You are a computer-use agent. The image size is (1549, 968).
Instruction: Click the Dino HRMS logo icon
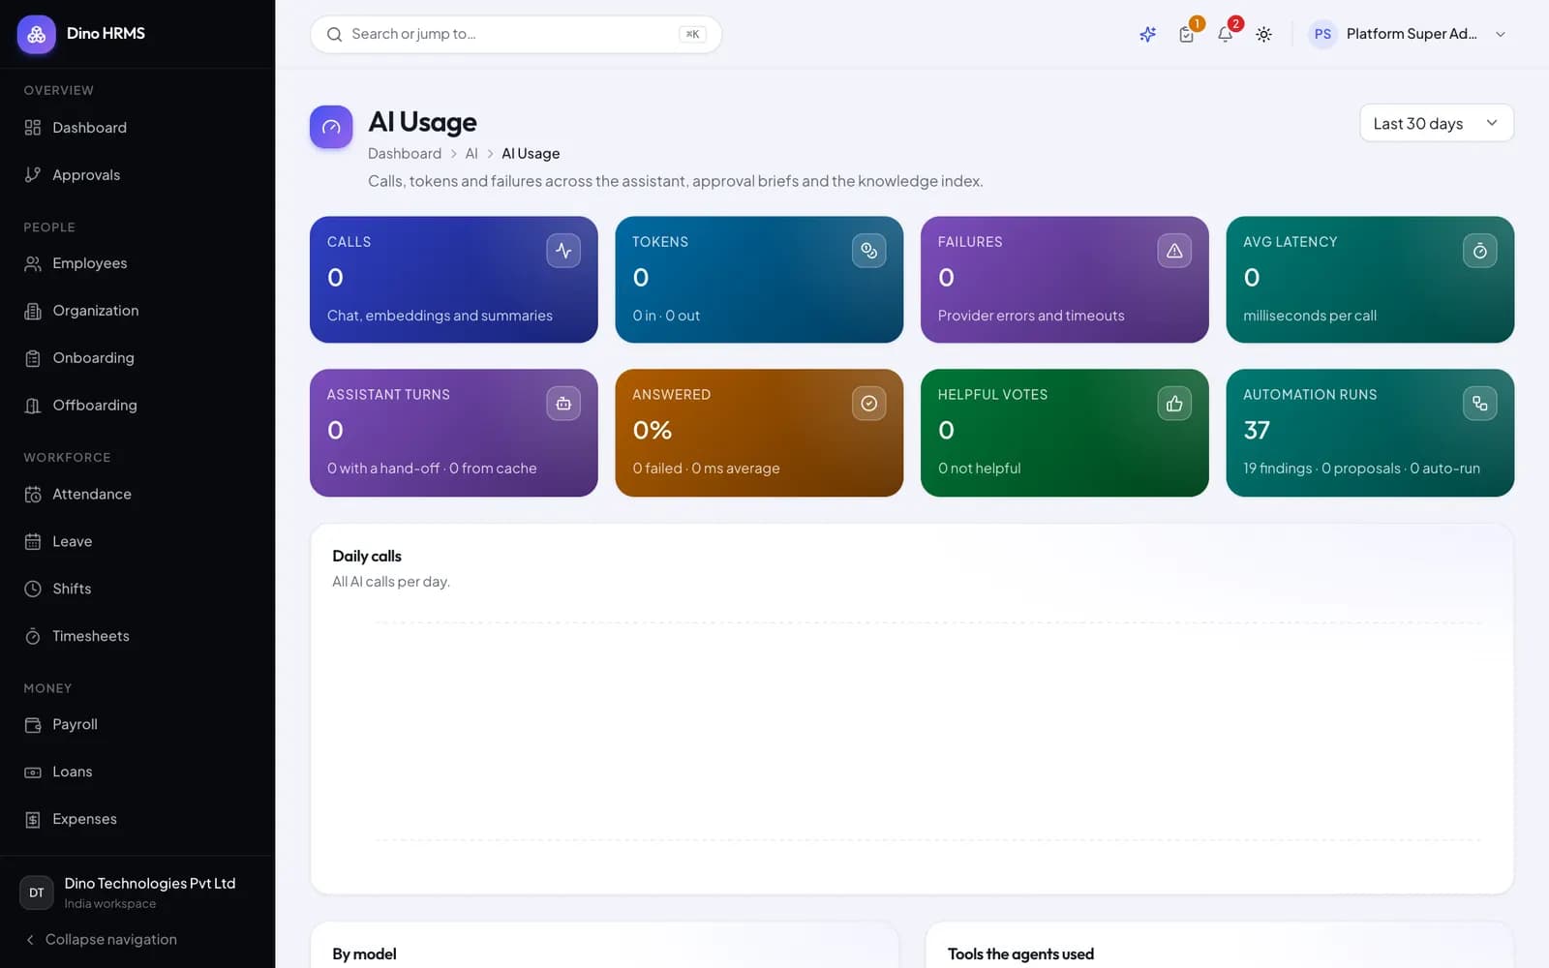[36, 34]
